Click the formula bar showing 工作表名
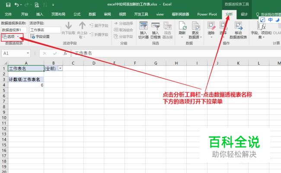The height and width of the screenshot is (173, 281). pyautogui.click(x=176, y=53)
